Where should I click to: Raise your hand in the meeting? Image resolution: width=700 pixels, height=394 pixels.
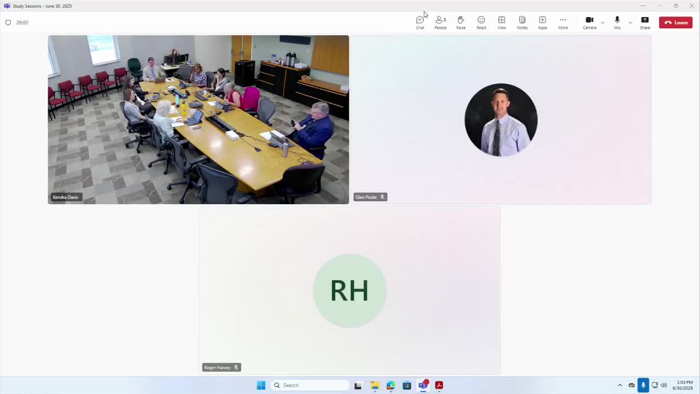tap(461, 22)
